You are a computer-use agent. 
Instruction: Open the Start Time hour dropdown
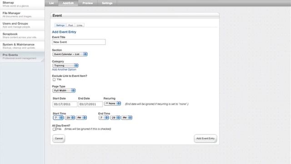(x=58, y=118)
